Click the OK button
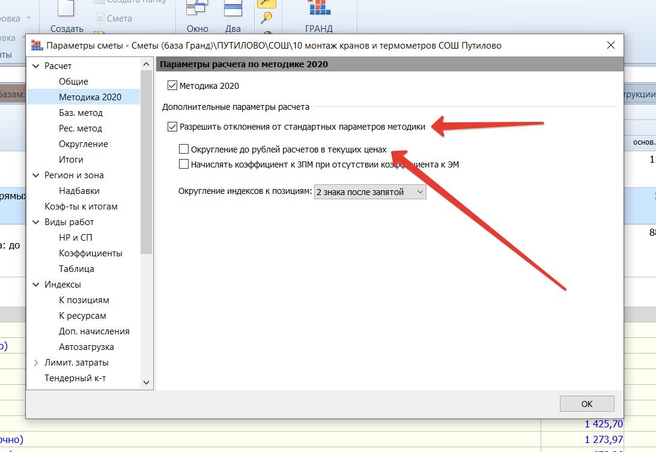656x452 pixels. click(x=587, y=403)
